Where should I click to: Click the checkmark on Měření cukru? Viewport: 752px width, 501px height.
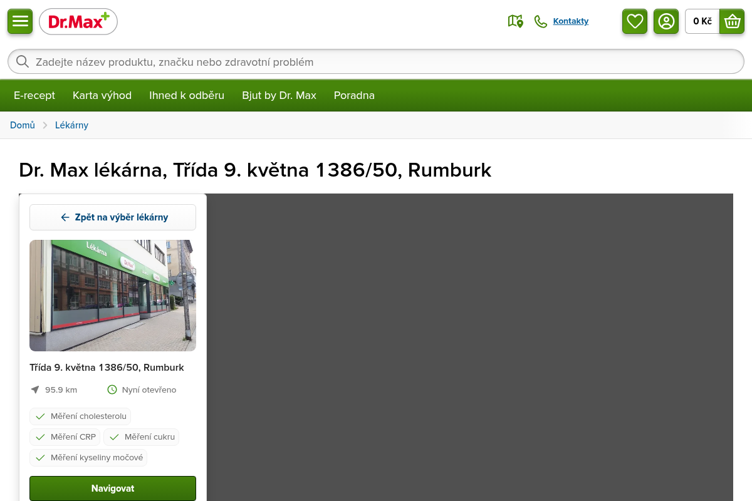tap(114, 437)
